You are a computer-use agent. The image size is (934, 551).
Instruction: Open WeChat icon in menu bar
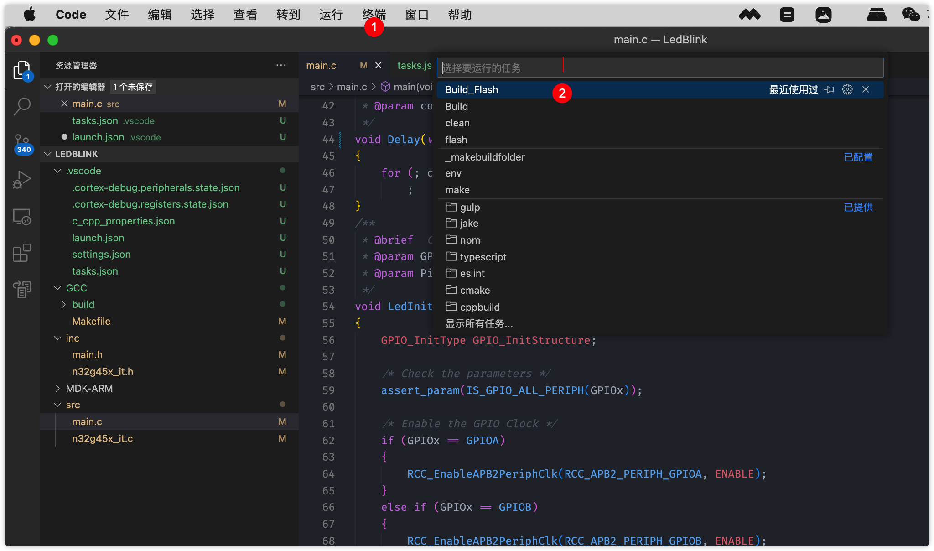911,15
